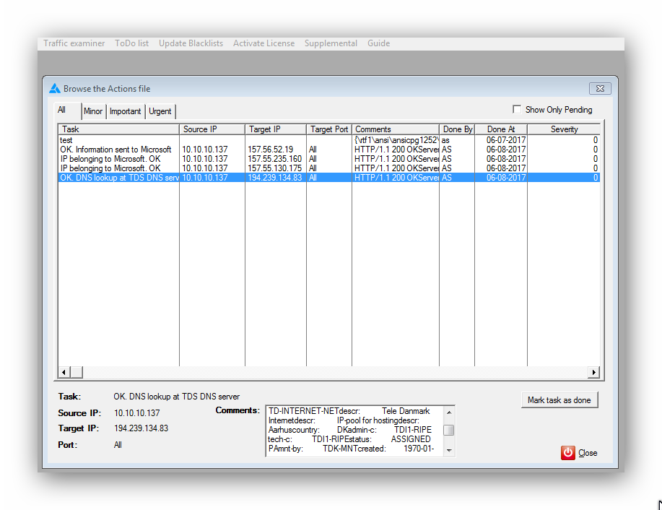Switch to the All tab
Screen dimensions: 662x510
click(x=68, y=111)
